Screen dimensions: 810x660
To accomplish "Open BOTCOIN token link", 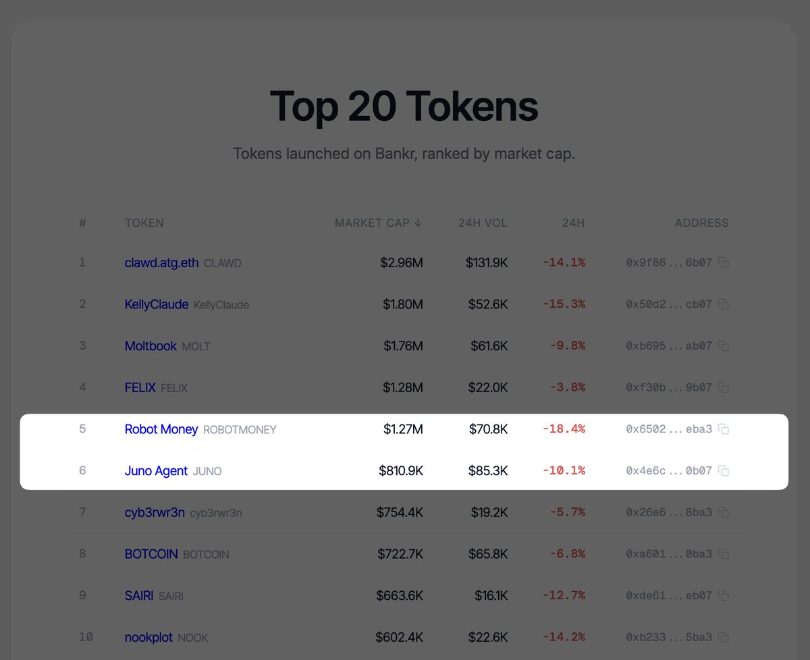I will (151, 554).
